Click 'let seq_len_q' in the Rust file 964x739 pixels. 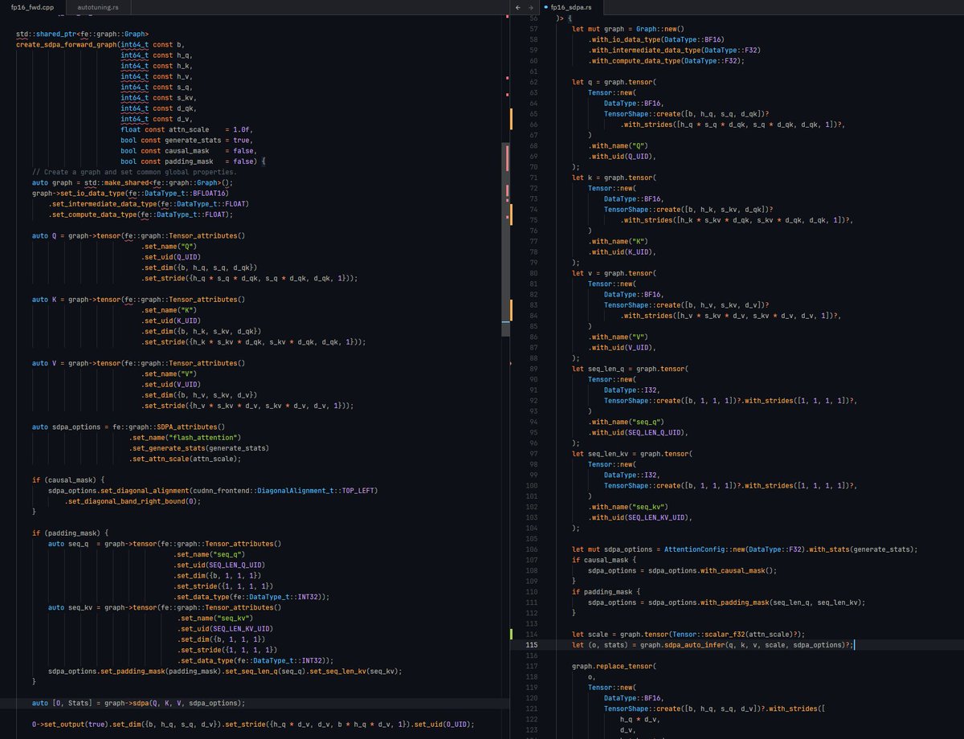(598, 368)
